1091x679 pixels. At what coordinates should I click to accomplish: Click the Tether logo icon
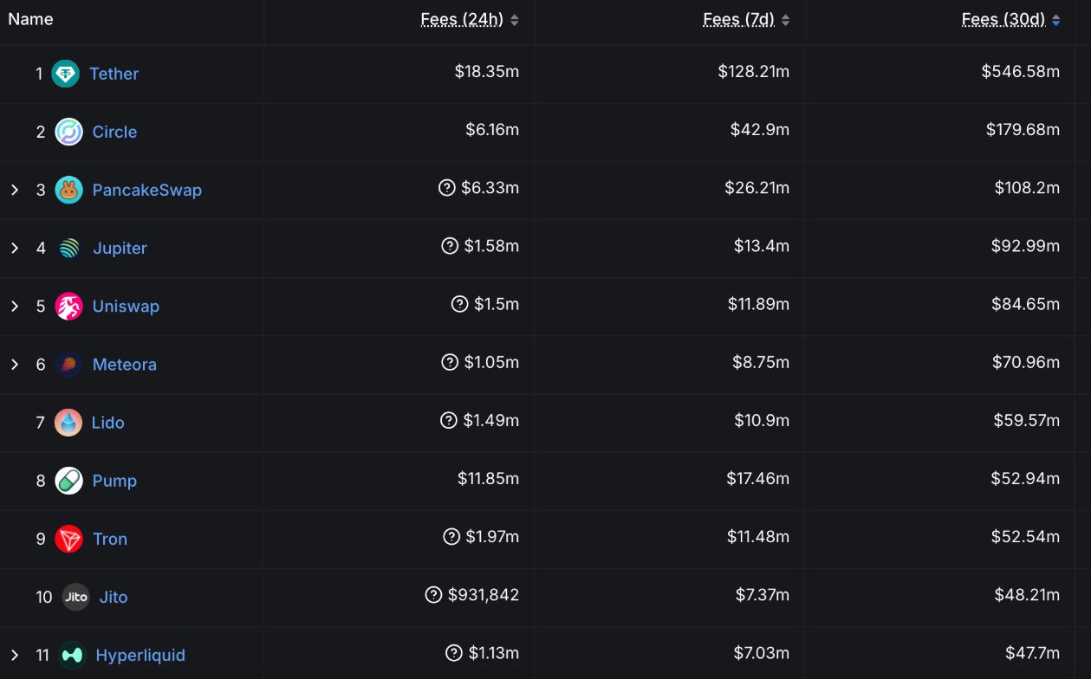point(66,74)
